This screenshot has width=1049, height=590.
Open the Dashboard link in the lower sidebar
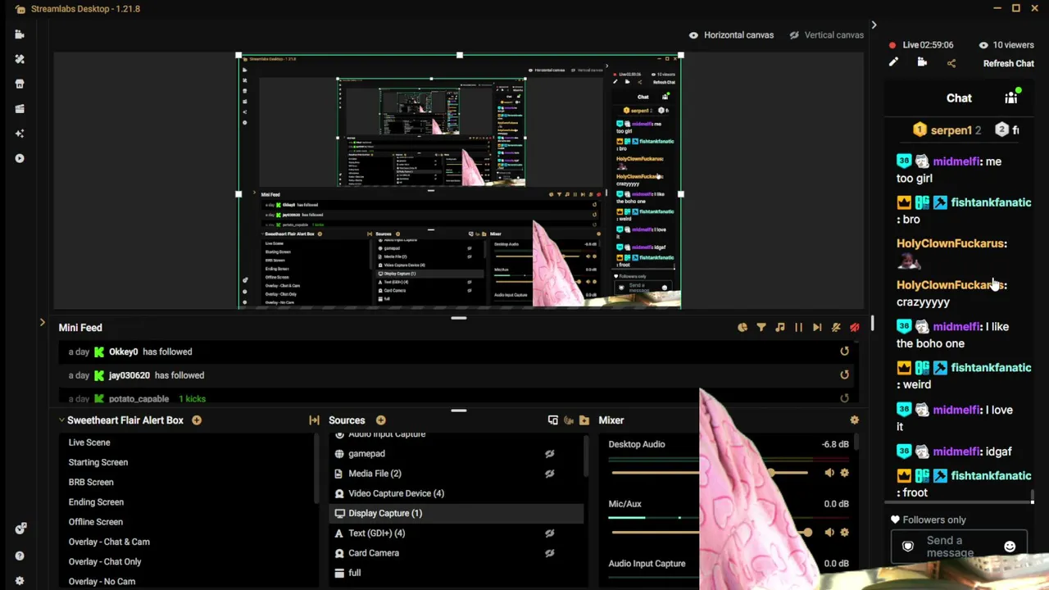(x=20, y=529)
